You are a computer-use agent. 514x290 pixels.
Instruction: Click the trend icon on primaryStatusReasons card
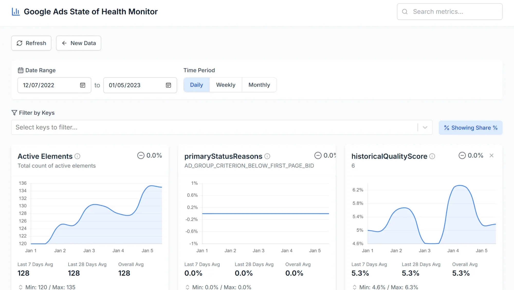(318, 155)
